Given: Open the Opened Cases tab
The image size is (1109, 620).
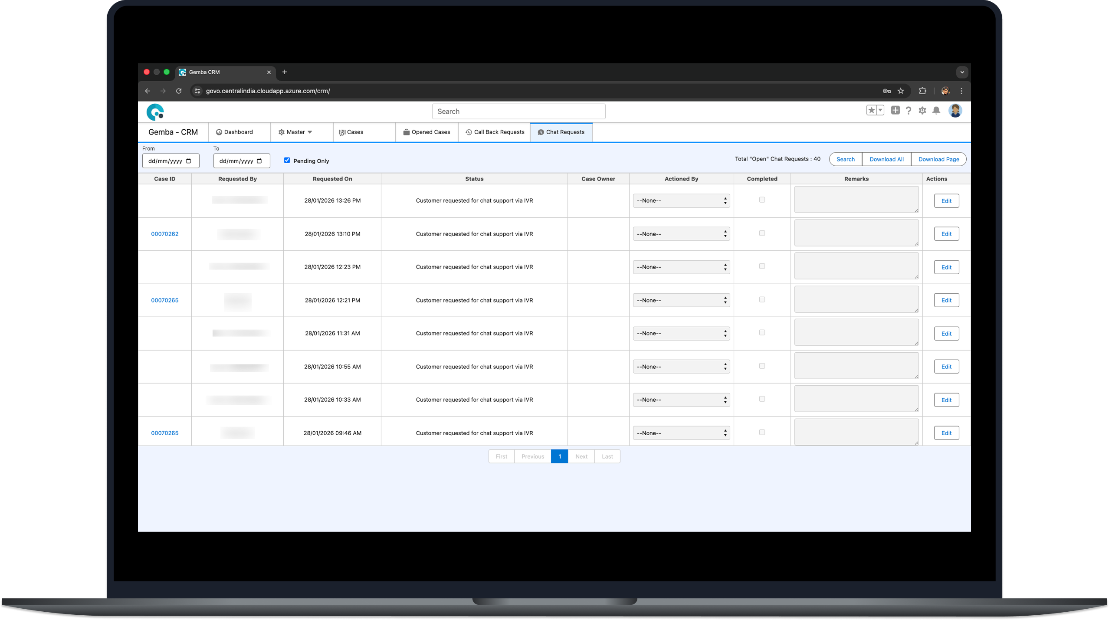Looking at the screenshot, I should click(x=427, y=132).
